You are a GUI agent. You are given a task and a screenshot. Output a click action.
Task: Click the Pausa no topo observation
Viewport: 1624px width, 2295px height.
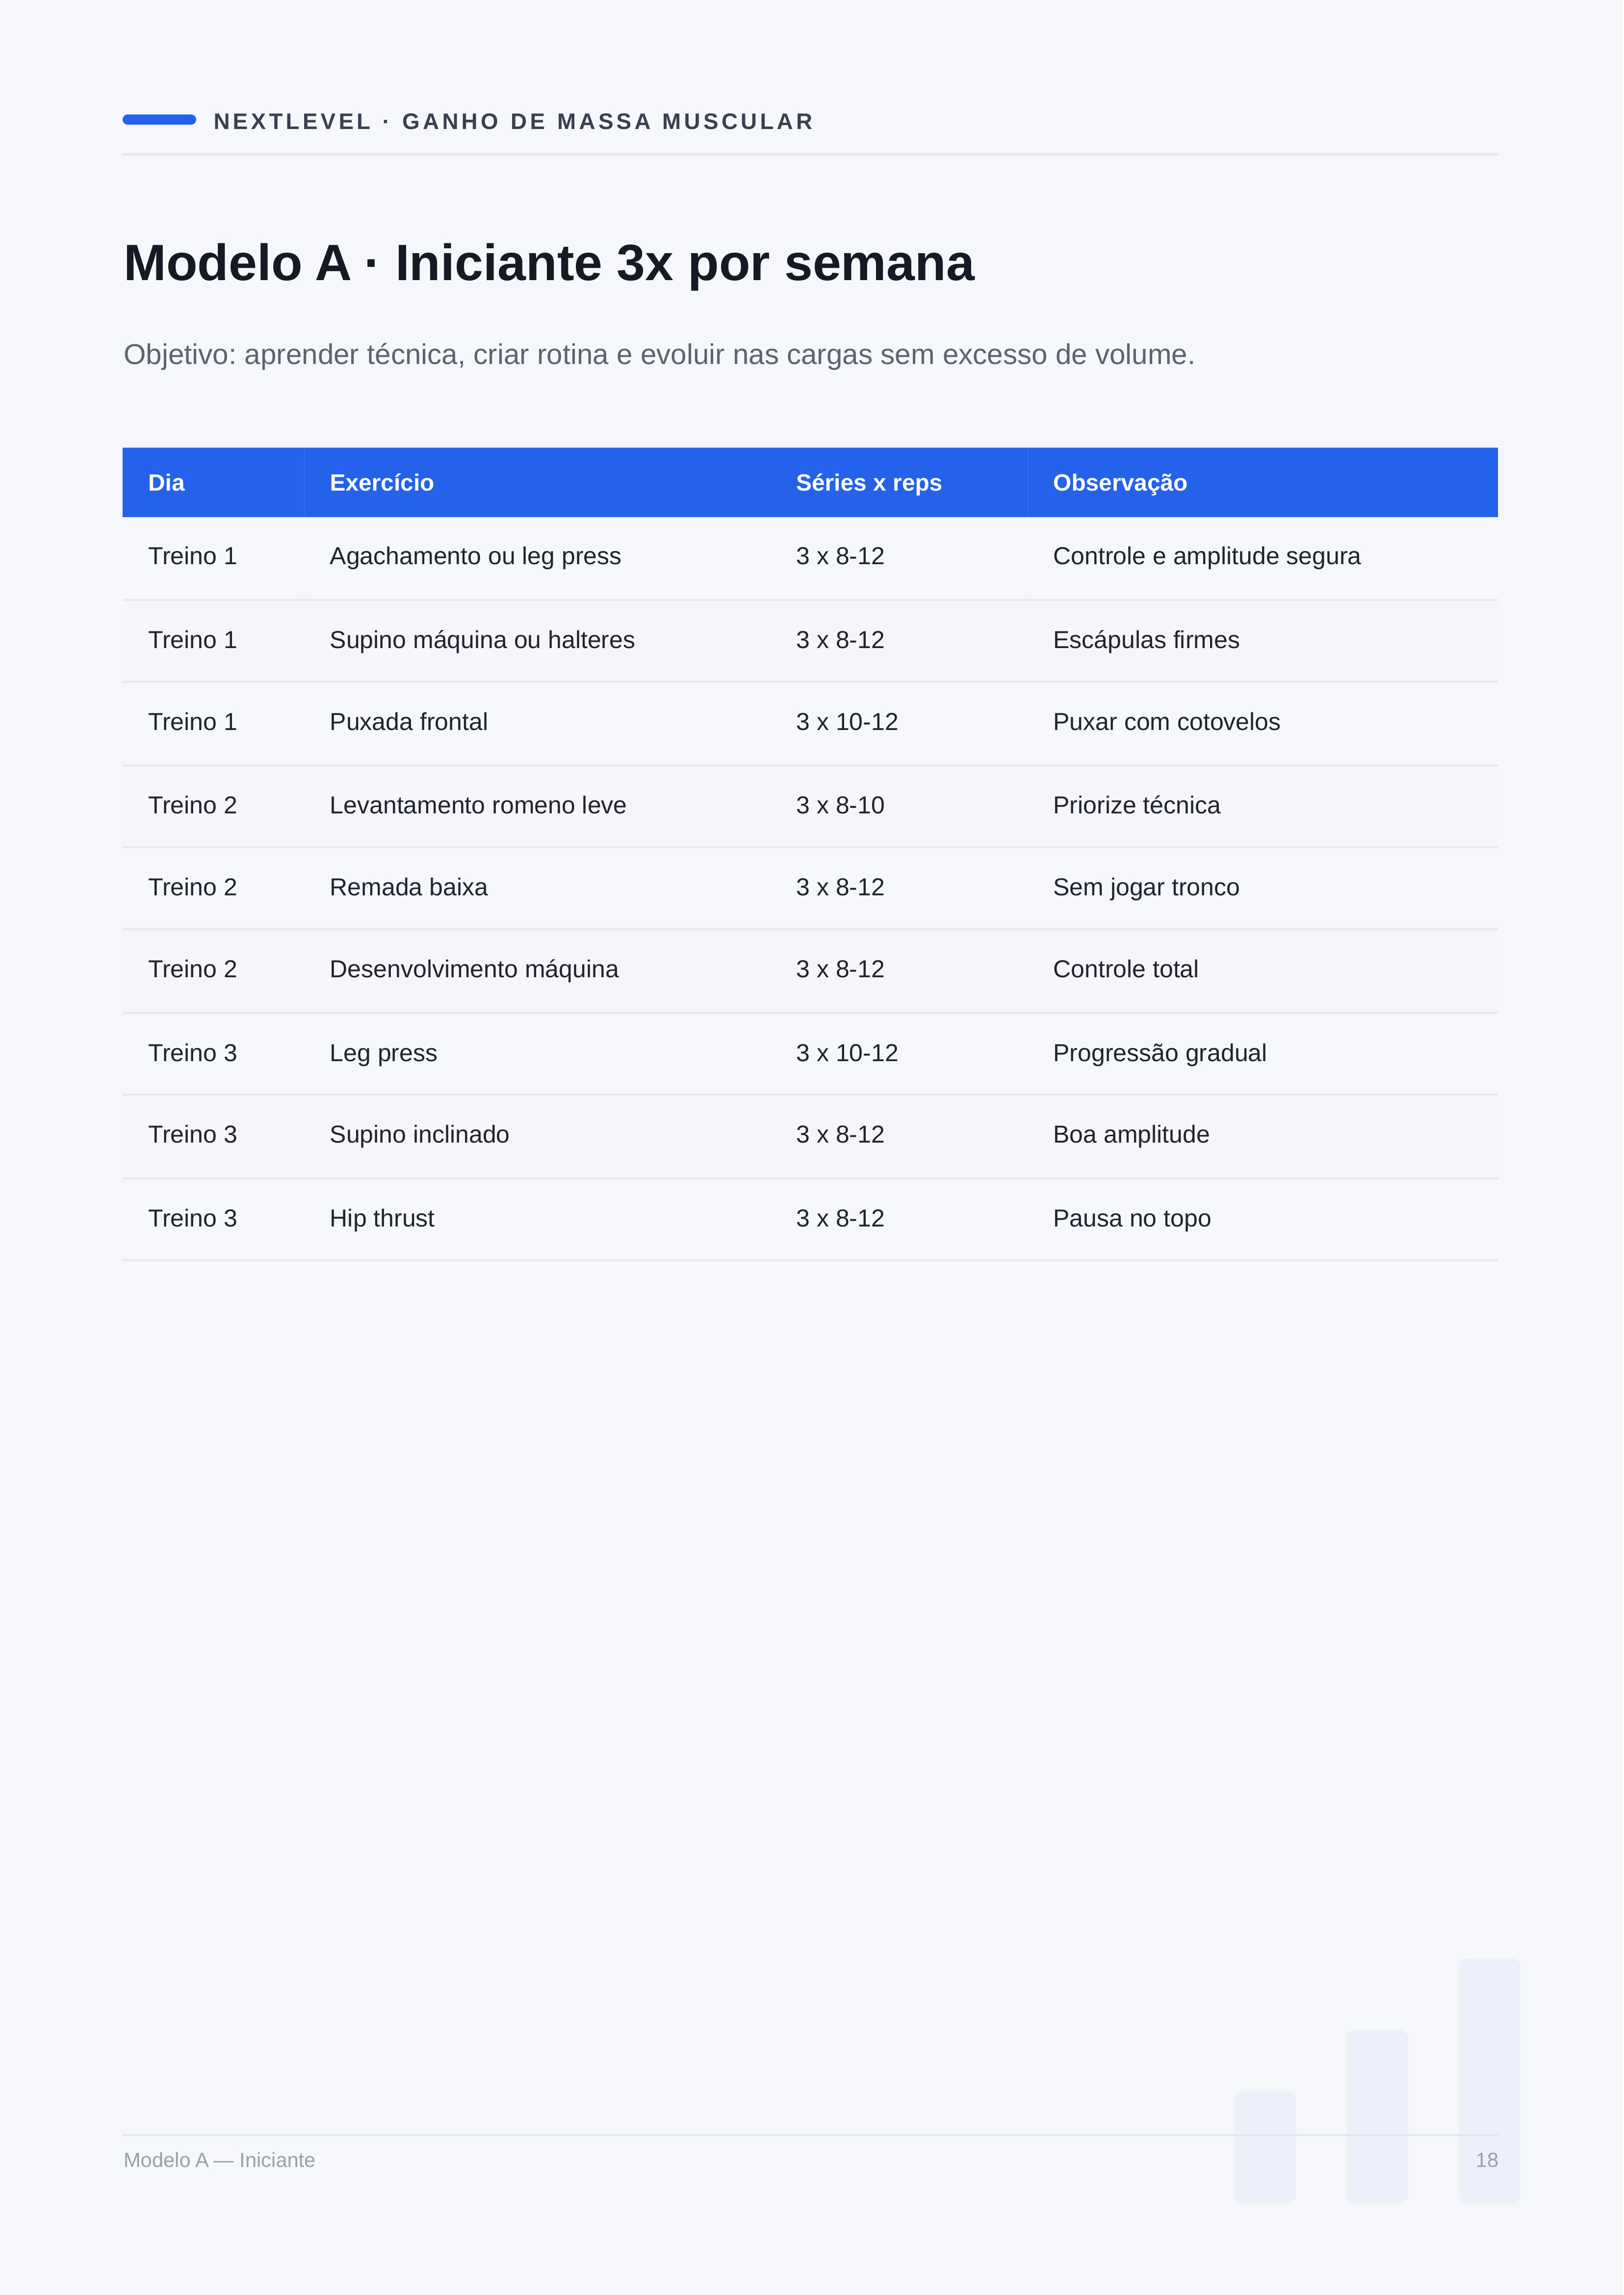tap(1132, 1218)
